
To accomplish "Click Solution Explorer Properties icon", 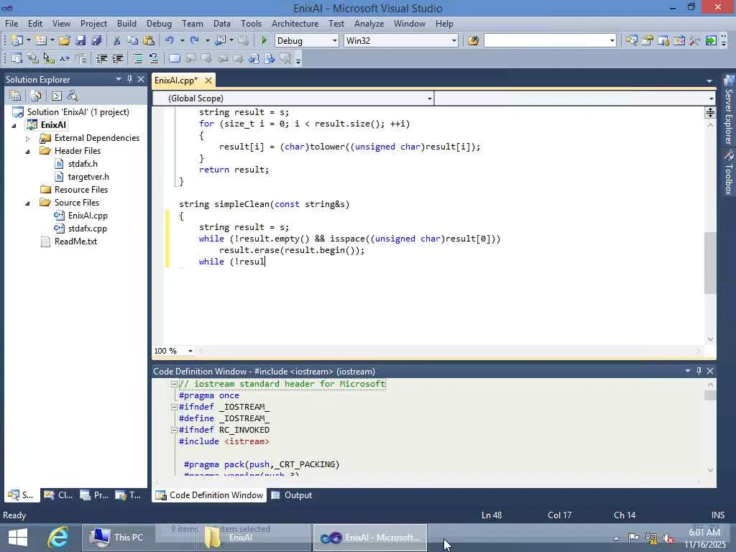I will pos(15,96).
